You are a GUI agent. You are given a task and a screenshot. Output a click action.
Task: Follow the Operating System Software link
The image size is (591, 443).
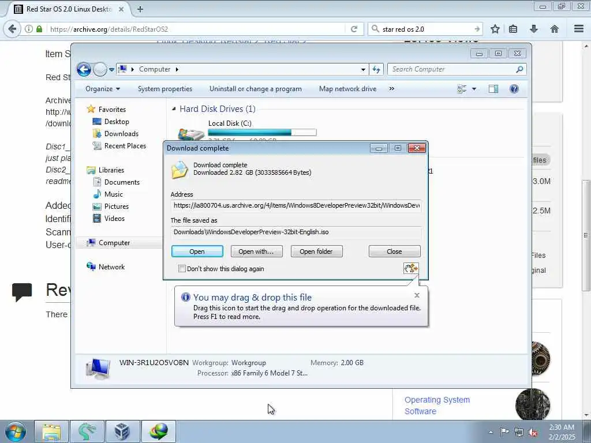pos(437,406)
